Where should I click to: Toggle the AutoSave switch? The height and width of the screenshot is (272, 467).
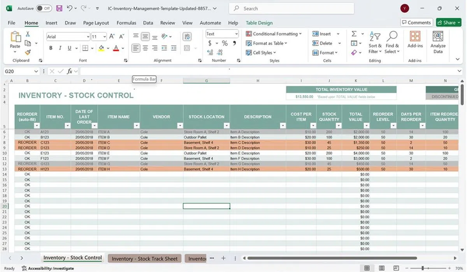pos(44,8)
